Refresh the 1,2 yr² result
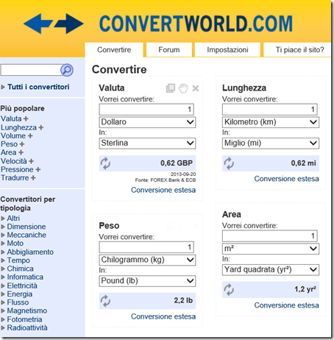Viewport: 334px width, 340px height. pos(229,290)
